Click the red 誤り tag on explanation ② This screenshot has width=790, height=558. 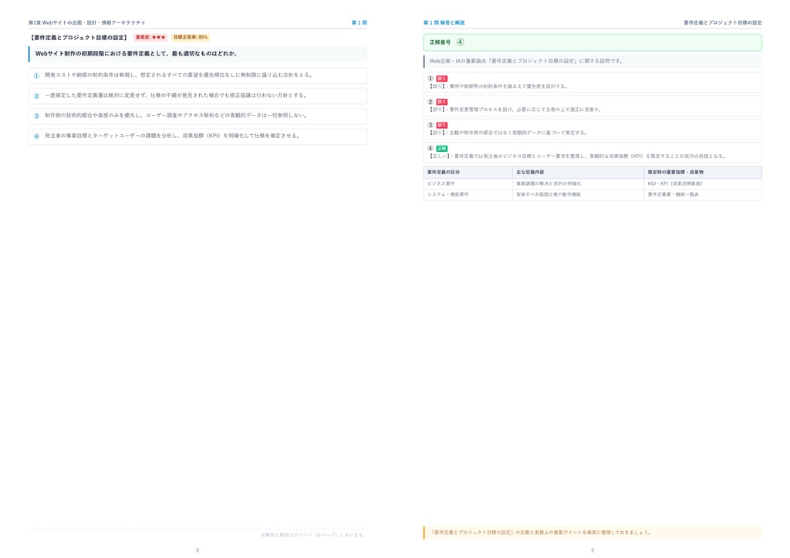point(441,102)
